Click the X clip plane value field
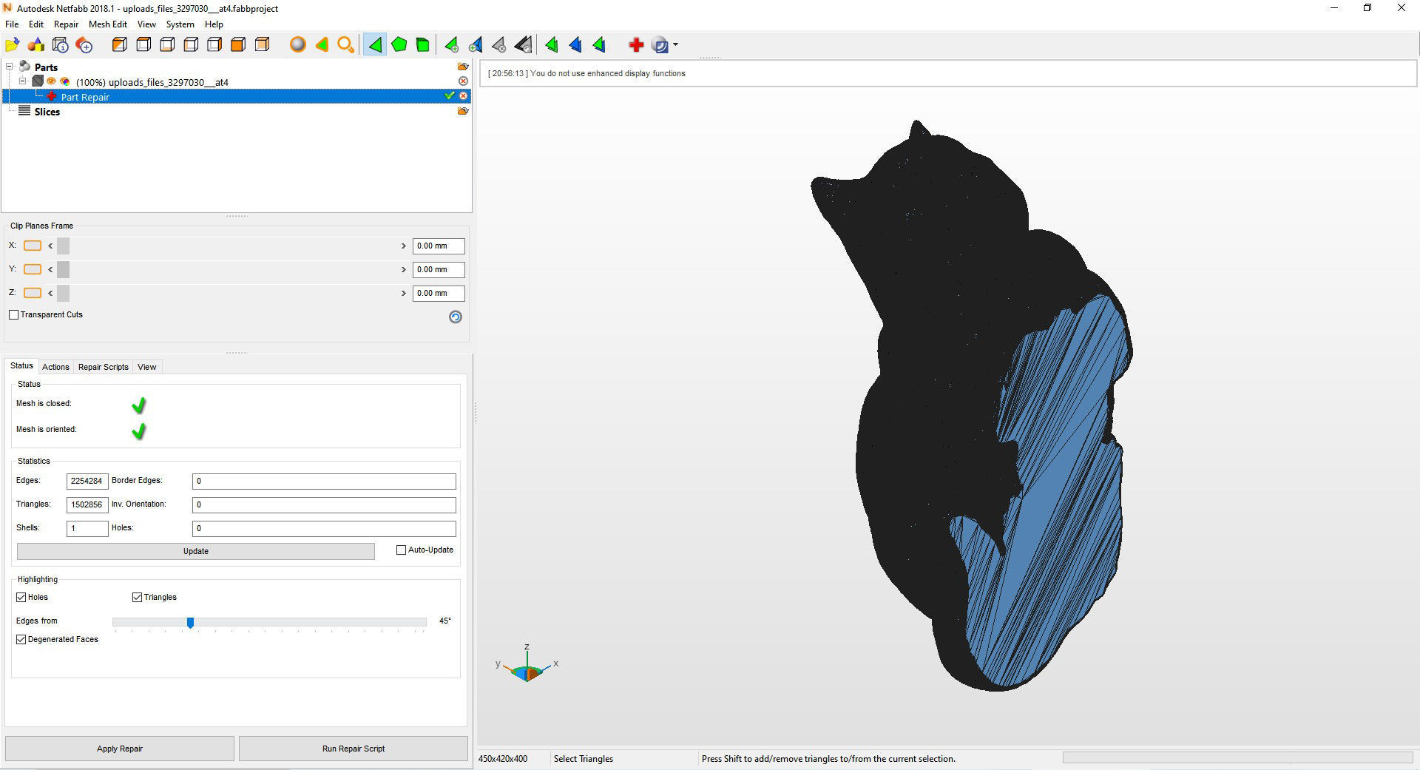This screenshot has height=770, width=1420. [439, 246]
